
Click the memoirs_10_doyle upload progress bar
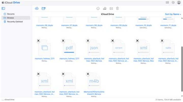coord(143,19)
